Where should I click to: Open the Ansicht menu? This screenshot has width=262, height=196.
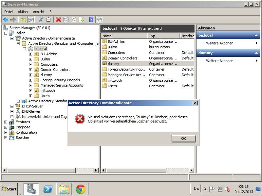pyautogui.click(x=39, y=12)
